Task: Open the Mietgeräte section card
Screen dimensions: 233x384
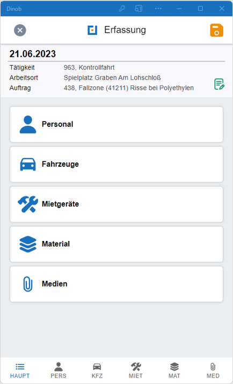Action: tap(116, 204)
